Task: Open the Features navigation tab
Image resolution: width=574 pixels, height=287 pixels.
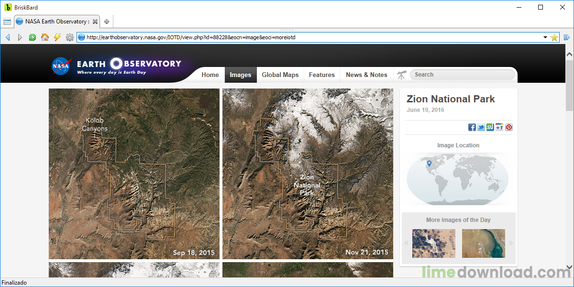Action: coord(322,75)
